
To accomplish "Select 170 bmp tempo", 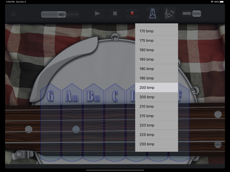I will click(x=156, y=31).
